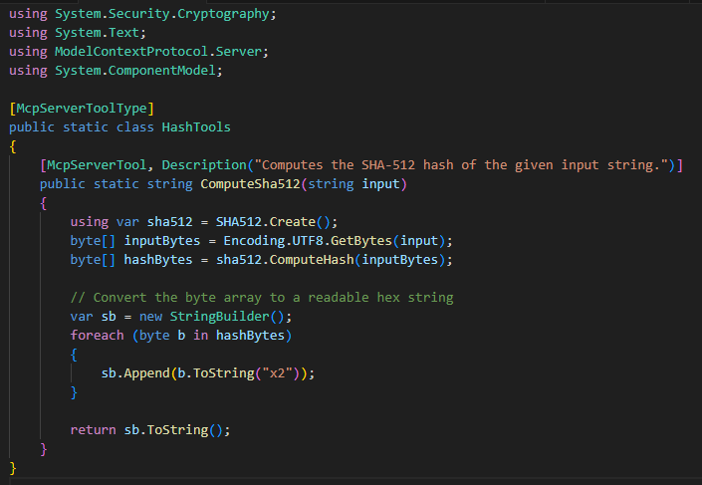The width and height of the screenshot is (702, 485).
Task: Click 'Encoding.UTF8.GetBytes' call
Action: pyautogui.click(x=308, y=241)
